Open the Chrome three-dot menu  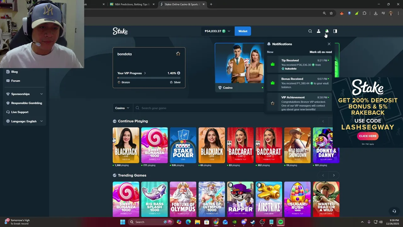pos(398,13)
